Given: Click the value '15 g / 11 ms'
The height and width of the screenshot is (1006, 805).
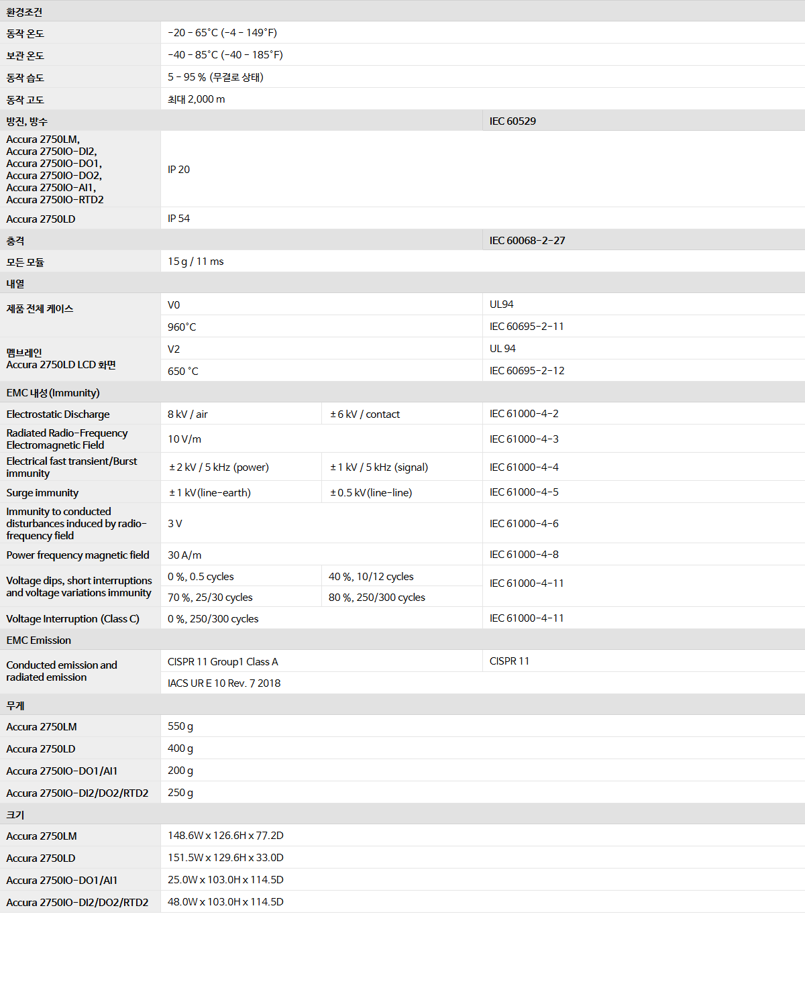Looking at the screenshot, I should (x=196, y=262).
